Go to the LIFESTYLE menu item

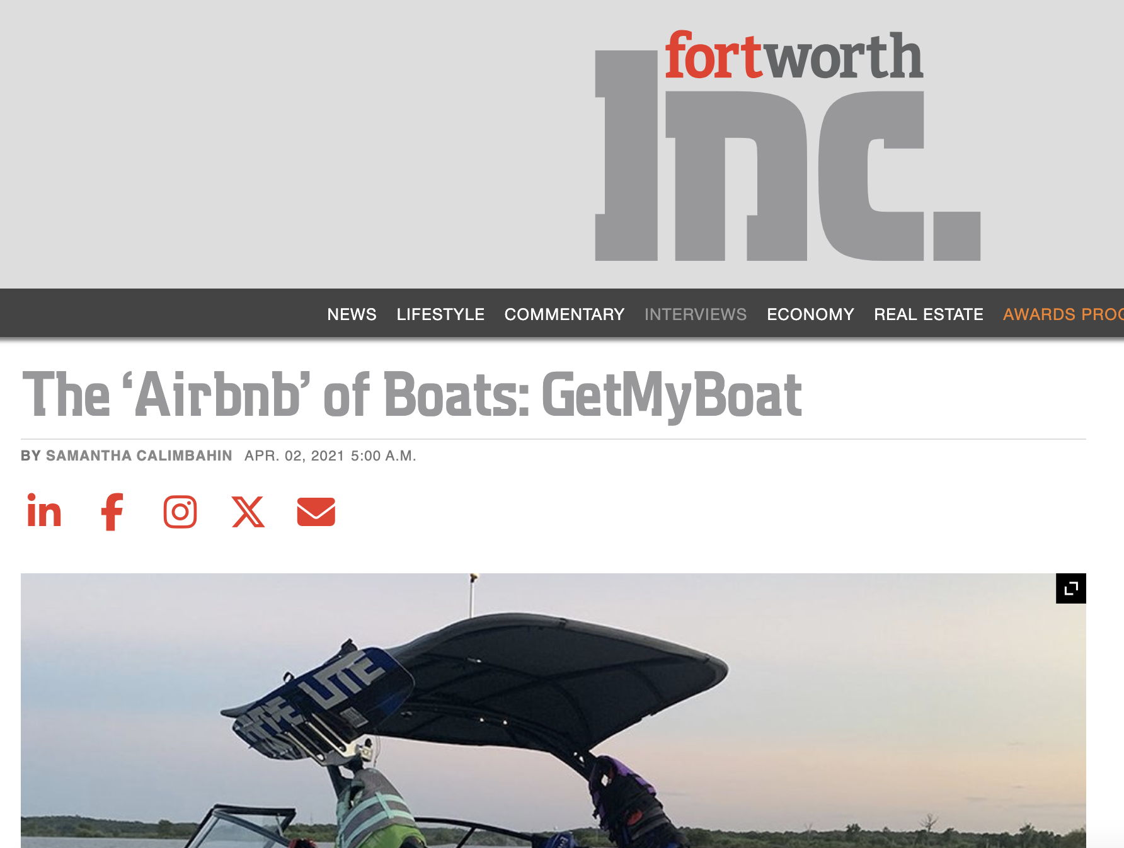[x=440, y=314]
